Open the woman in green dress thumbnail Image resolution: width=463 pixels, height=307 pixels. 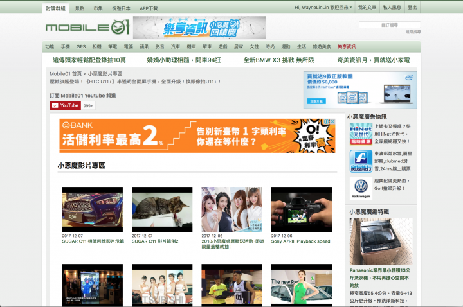click(302, 285)
